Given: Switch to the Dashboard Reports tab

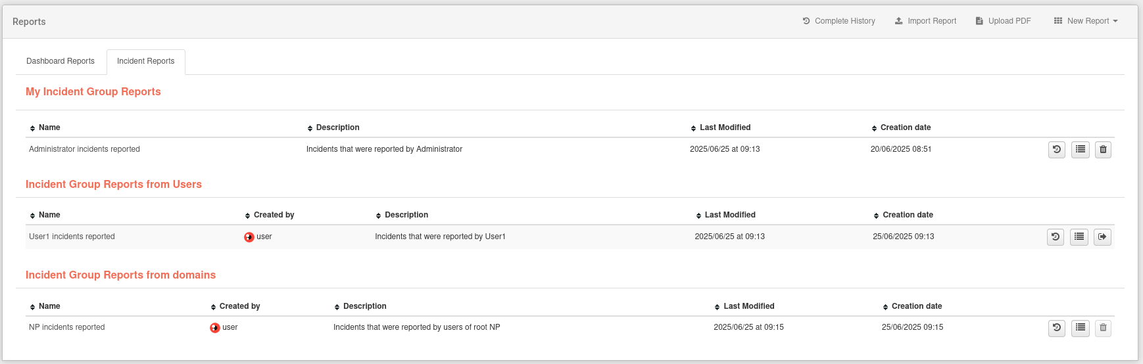Looking at the screenshot, I should (x=61, y=61).
